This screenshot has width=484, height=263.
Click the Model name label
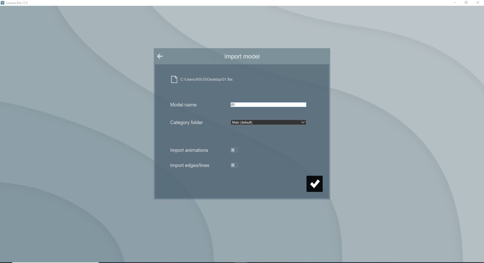pyautogui.click(x=183, y=105)
